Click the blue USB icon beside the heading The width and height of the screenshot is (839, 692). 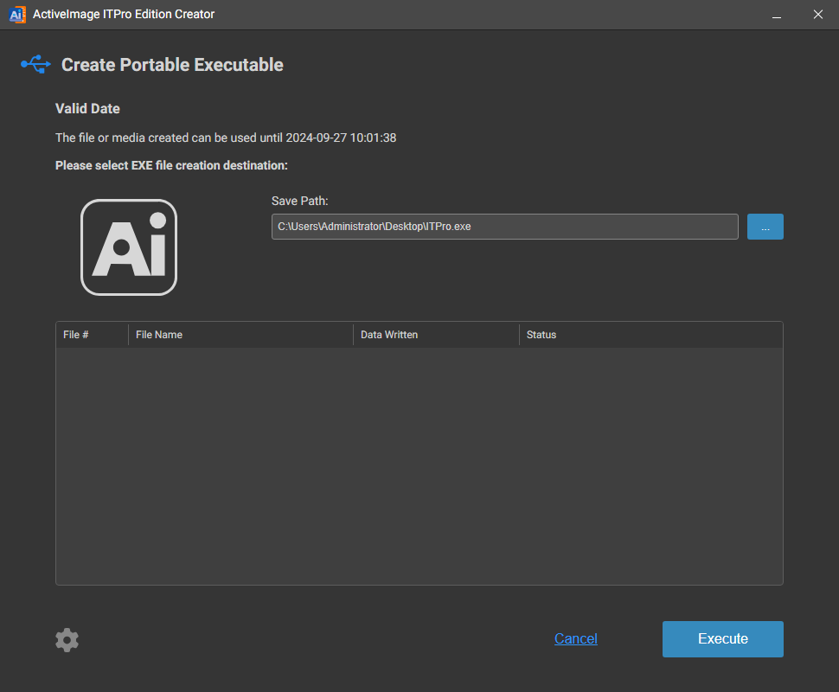tap(35, 64)
